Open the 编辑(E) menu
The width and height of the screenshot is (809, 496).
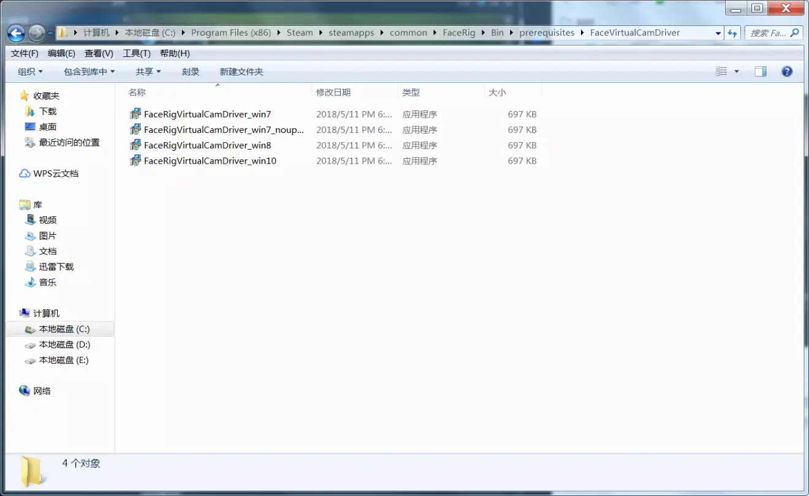[61, 53]
